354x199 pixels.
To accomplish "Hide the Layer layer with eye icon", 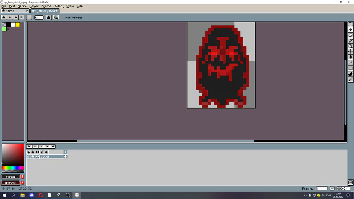I will (x=28, y=157).
